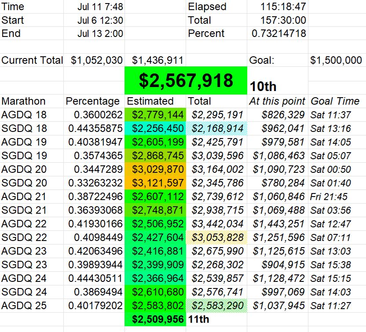The width and height of the screenshot is (366, 332).
Task: Select the 'Jul 13 2:00' end cell
Action: point(94,33)
